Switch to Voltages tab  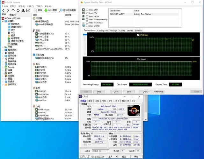coord(114,30)
